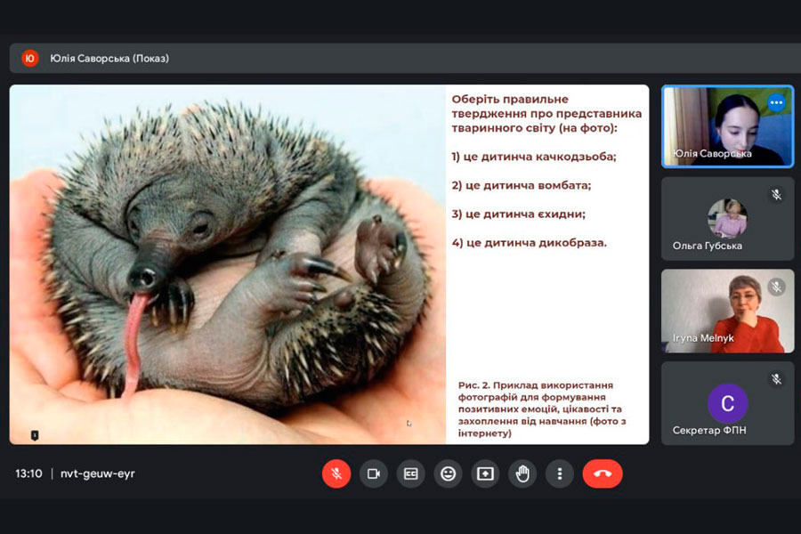The height and width of the screenshot is (534, 801).
Task: Toggle the camera on or off
Action: 374,473
